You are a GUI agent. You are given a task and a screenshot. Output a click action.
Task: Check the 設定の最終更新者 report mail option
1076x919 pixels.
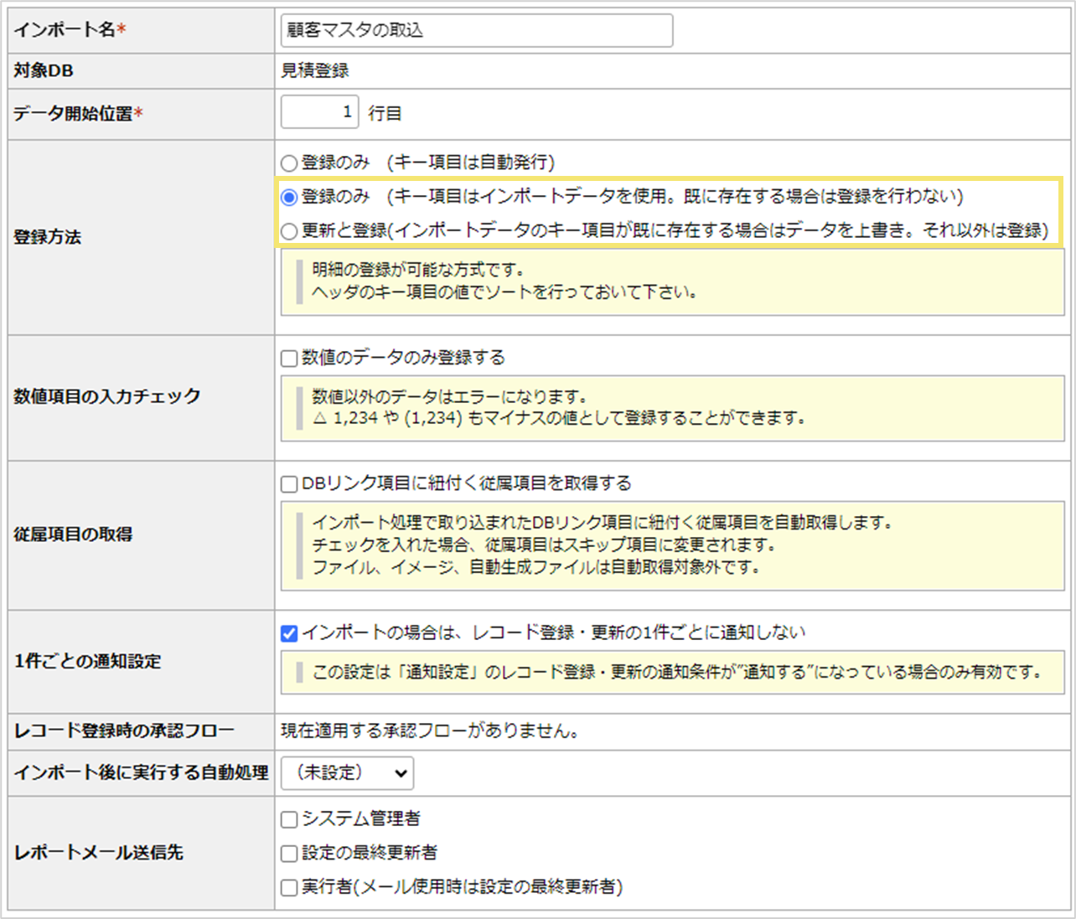pyautogui.click(x=288, y=853)
